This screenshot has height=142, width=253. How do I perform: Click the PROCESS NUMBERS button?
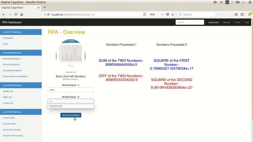[x=71, y=115]
